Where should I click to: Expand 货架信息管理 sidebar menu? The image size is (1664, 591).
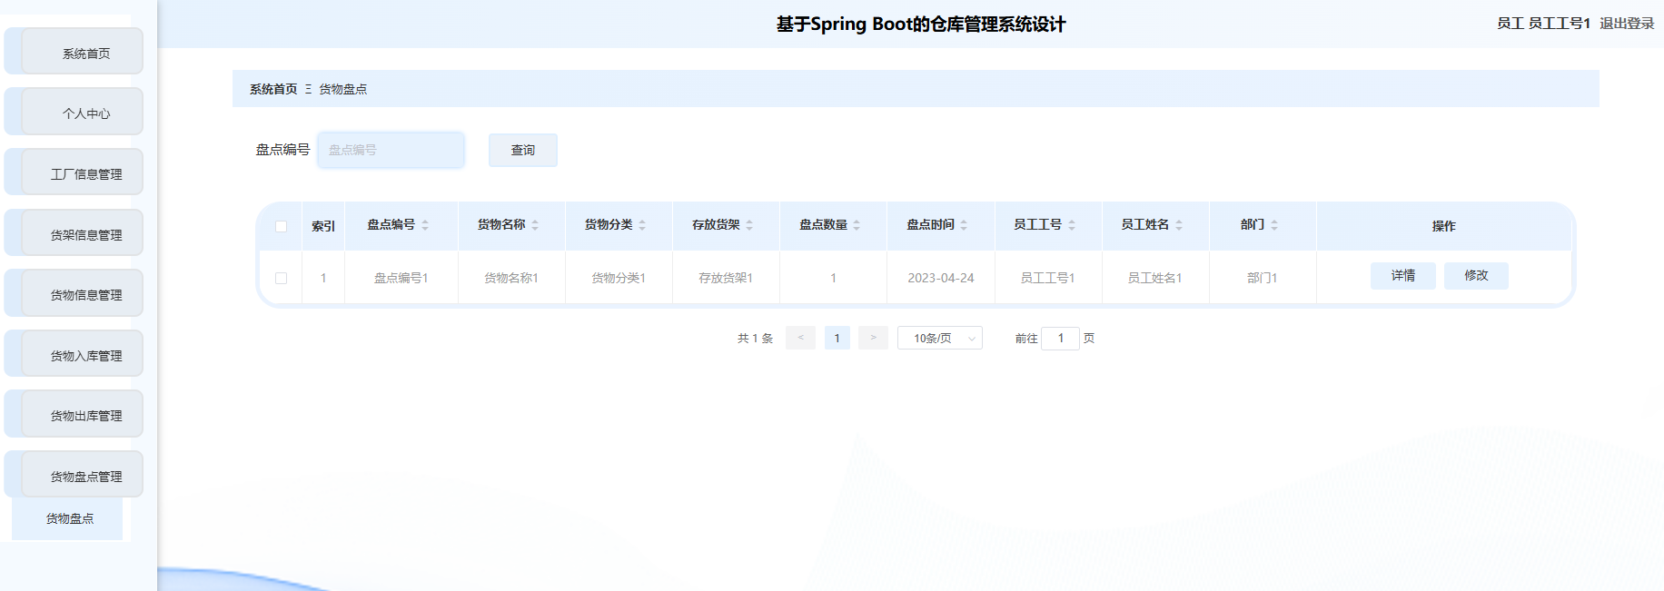click(83, 233)
